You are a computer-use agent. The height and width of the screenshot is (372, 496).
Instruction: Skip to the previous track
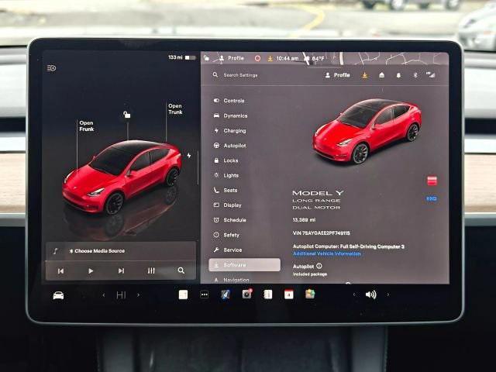[x=60, y=270]
